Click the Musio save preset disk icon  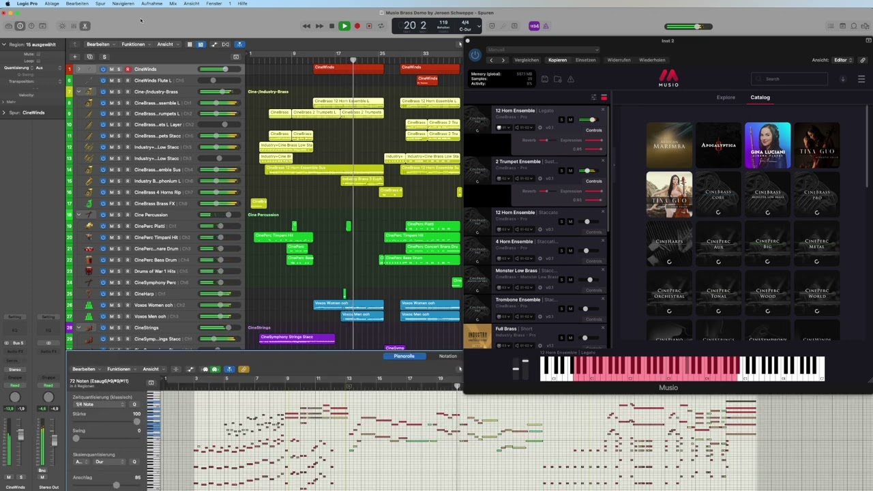tap(544, 79)
